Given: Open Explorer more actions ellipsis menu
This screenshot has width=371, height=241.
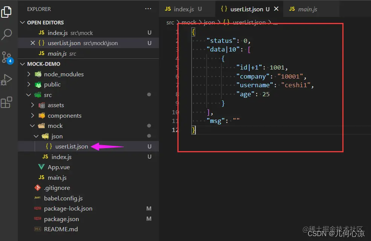Looking at the screenshot, I should (148, 9).
